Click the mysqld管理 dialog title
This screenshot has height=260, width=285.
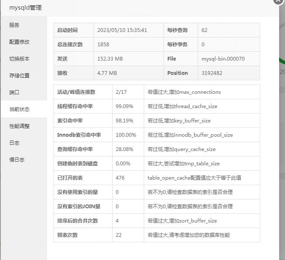[x=25, y=8]
